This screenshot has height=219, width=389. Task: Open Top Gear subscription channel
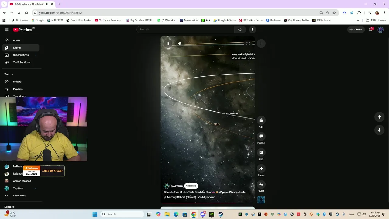(x=21, y=188)
